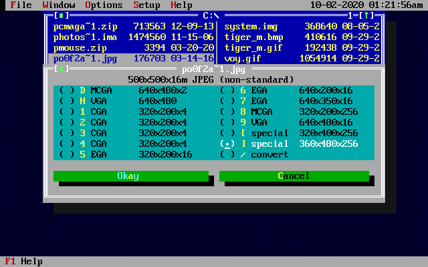Click the Okay button
The height and width of the screenshot is (267, 428).
pyautogui.click(x=131, y=176)
